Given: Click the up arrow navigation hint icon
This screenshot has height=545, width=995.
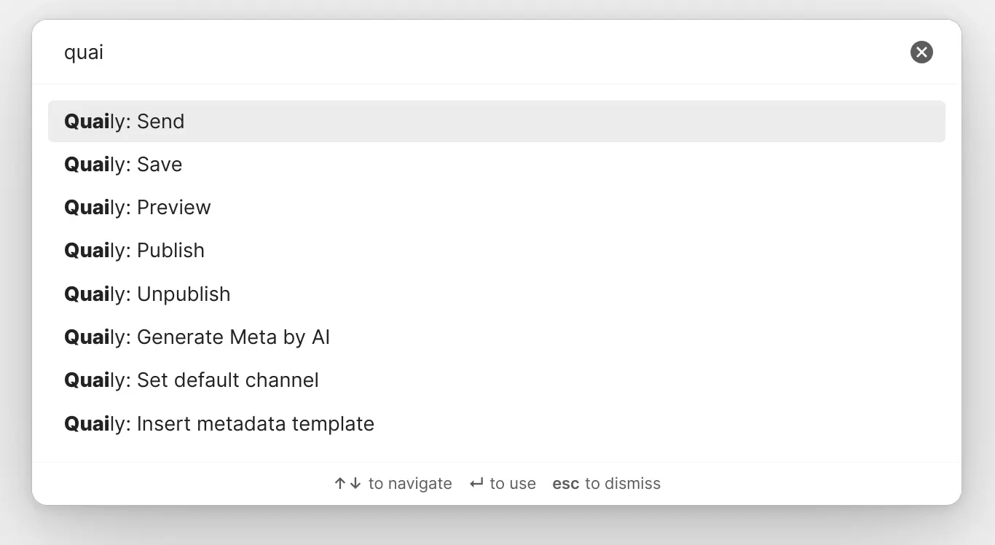Looking at the screenshot, I should [340, 483].
